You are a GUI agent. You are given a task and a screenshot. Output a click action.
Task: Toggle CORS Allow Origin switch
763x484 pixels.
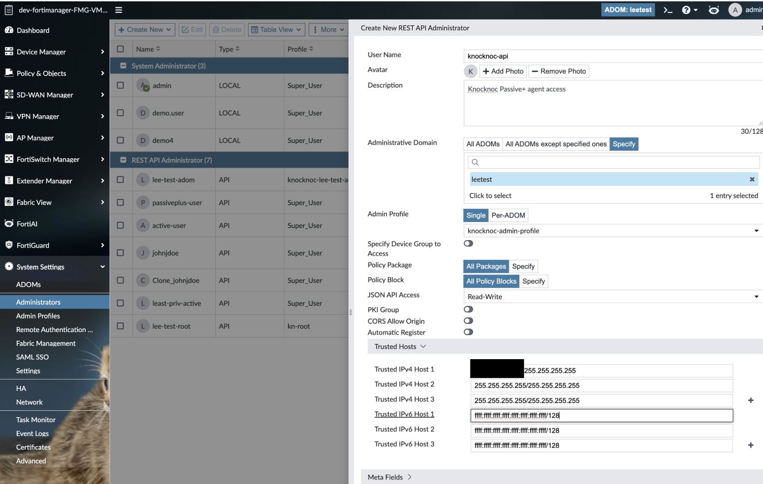coord(468,321)
